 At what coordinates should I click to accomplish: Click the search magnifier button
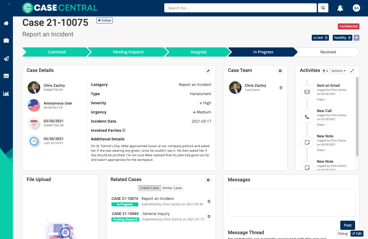323,8
